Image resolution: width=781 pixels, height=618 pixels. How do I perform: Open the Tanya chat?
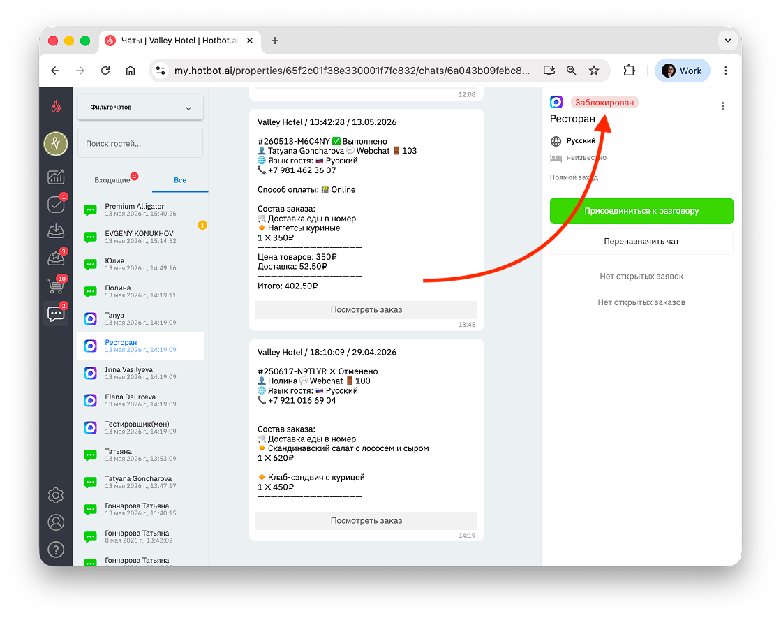140,319
